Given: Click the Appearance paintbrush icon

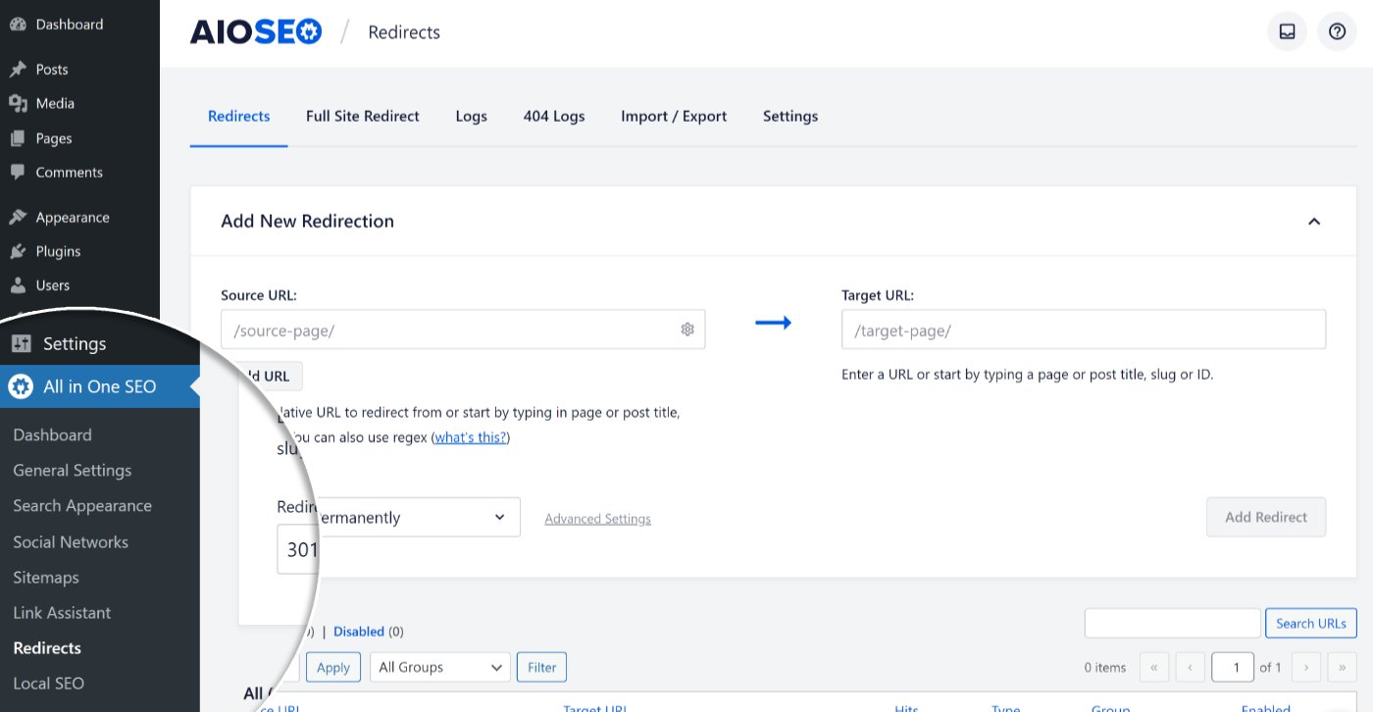Looking at the screenshot, I should [18, 218].
